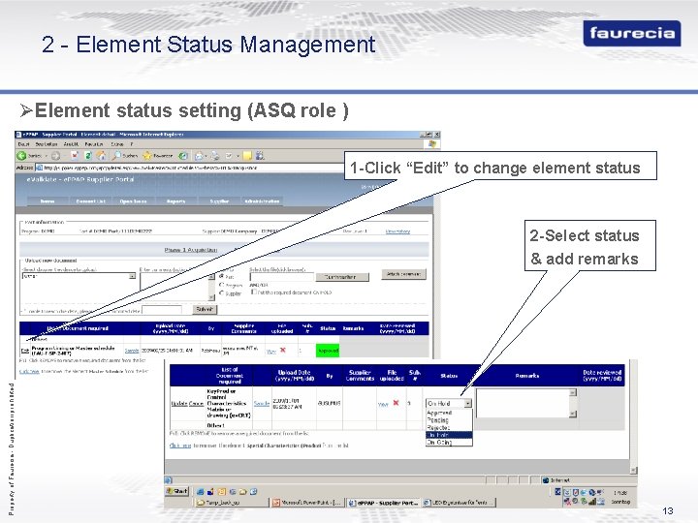The height and width of the screenshot is (523, 698).
Task: Click the Attach comment button
Action: pos(403,274)
